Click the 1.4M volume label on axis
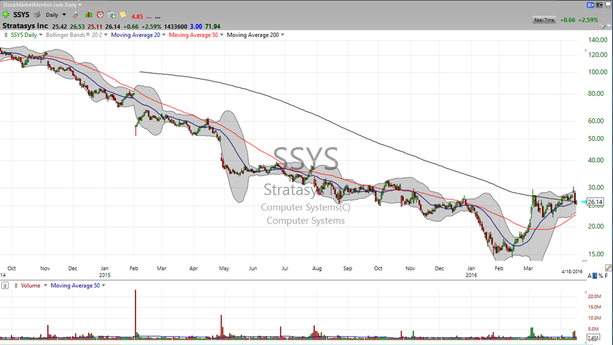 (x=593, y=337)
